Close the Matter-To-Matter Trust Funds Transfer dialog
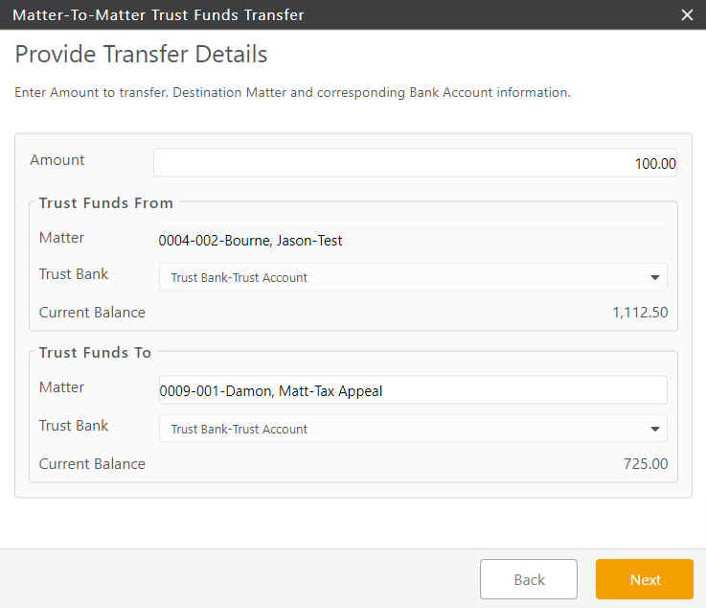Screen dimensions: 706x608 point(686,14)
